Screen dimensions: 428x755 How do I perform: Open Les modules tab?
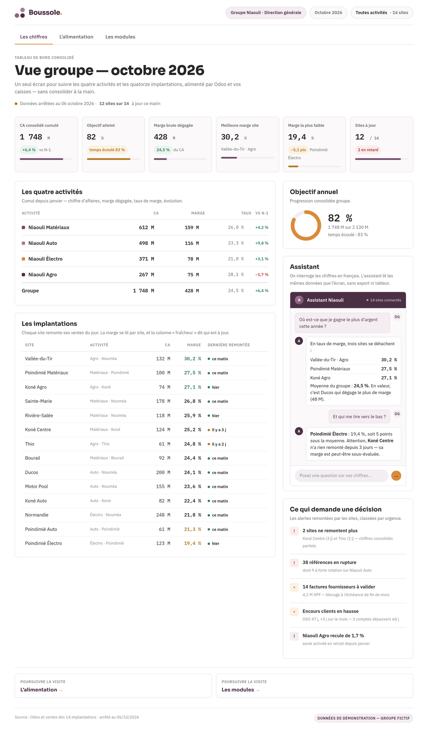tap(120, 37)
